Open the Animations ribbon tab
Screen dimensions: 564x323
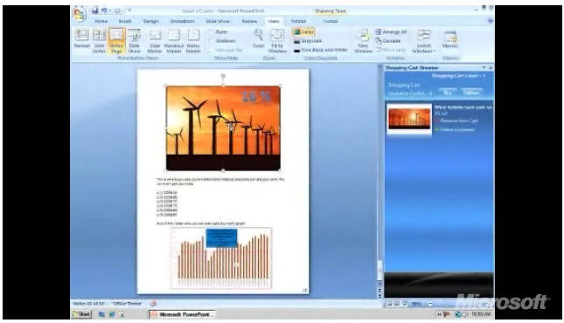pyautogui.click(x=183, y=21)
